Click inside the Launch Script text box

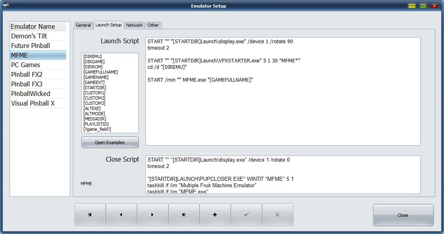[283, 91]
